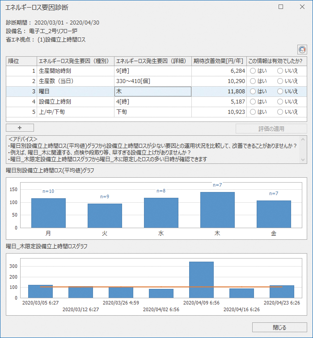Click the 2020/04/02 6:56 date label
Viewport: 313px width, 338px height.
click(161, 309)
